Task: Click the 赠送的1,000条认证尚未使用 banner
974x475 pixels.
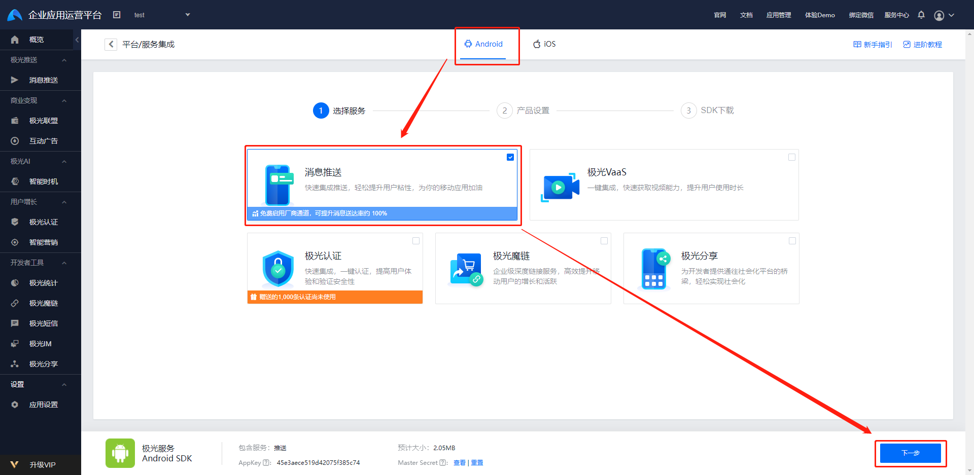Action: point(335,297)
